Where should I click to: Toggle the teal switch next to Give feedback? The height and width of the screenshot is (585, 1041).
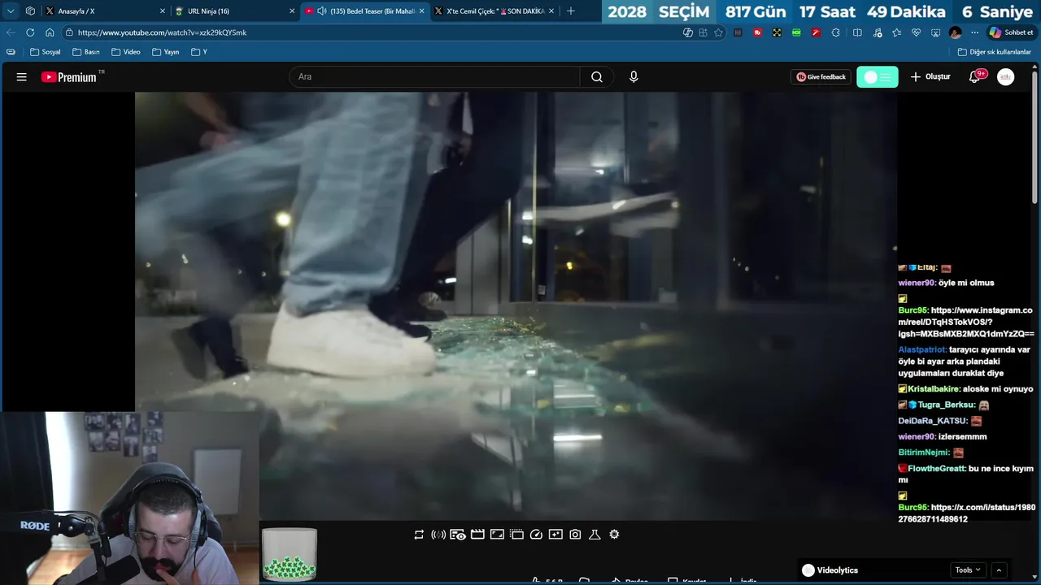878,77
